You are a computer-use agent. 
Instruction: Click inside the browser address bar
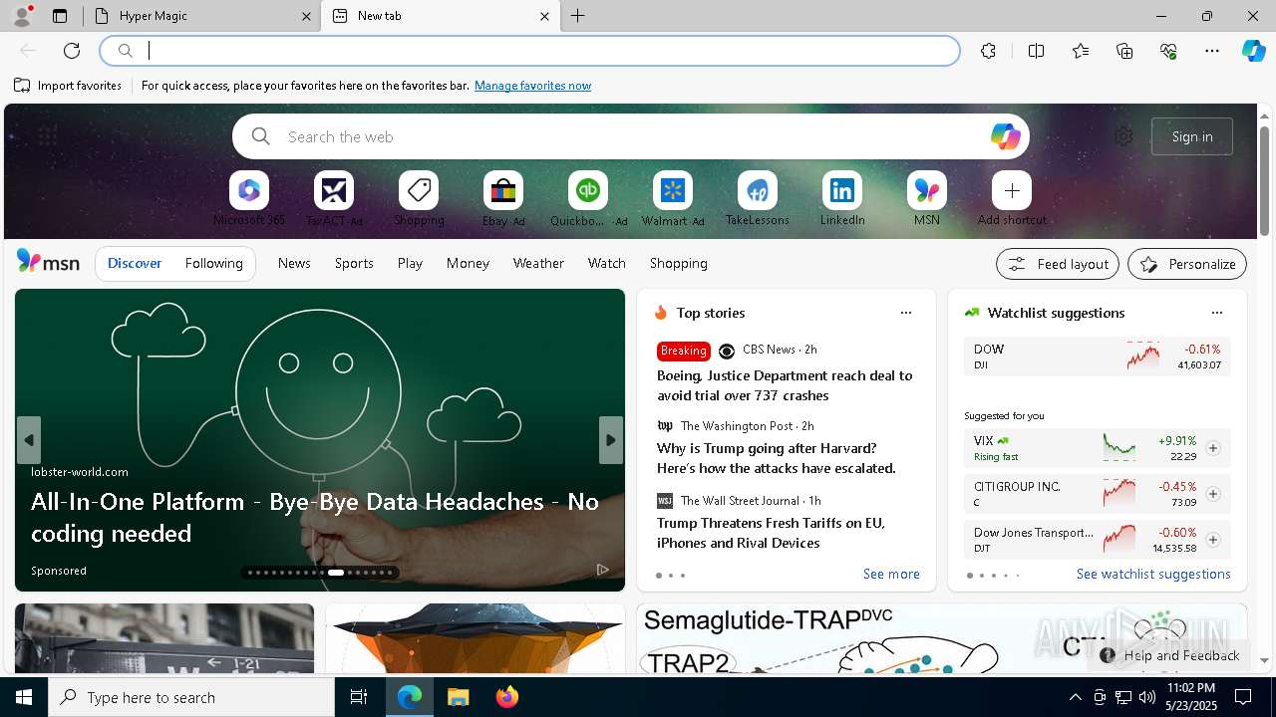pyautogui.click(x=529, y=51)
